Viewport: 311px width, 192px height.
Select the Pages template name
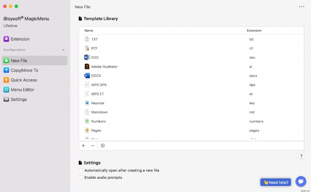coord(96,131)
